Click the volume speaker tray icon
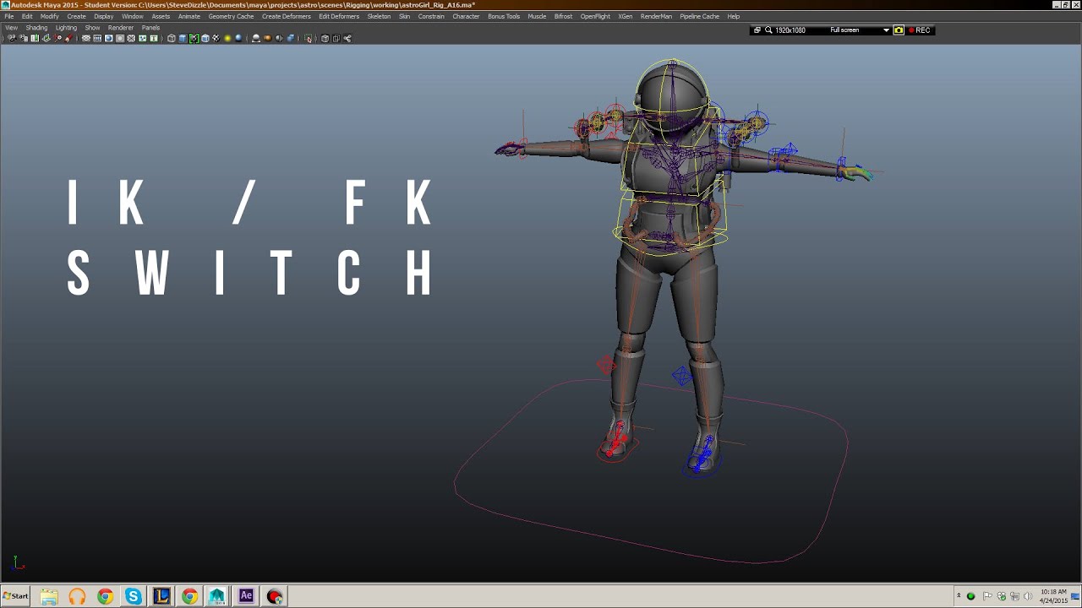 (1028, 596)
